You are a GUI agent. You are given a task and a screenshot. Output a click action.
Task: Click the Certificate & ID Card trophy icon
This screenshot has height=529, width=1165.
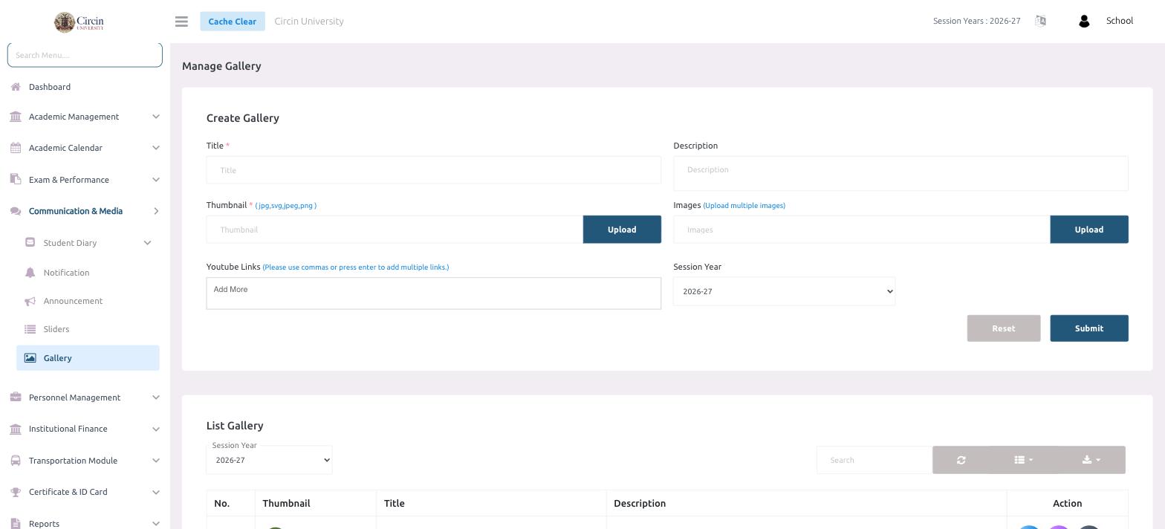16,492
